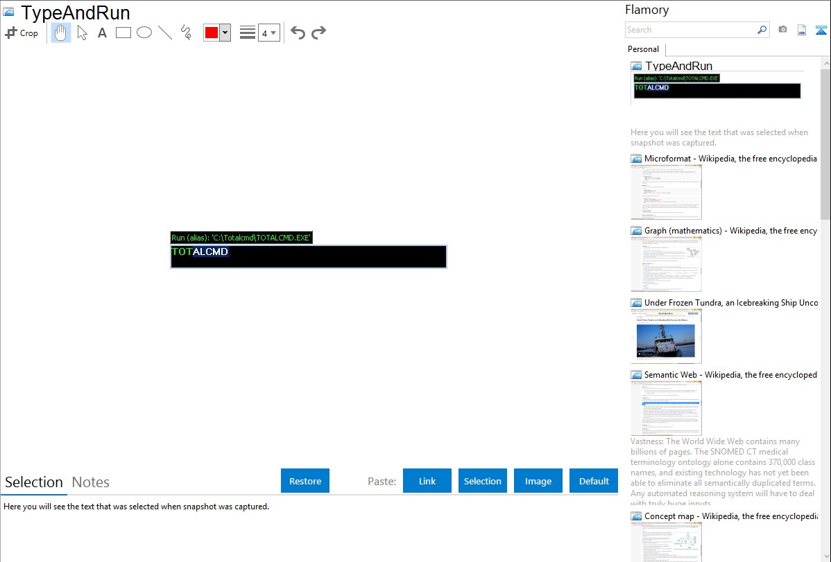Open the Semantic Web snapshot thumbnail

tap(666, 408)
